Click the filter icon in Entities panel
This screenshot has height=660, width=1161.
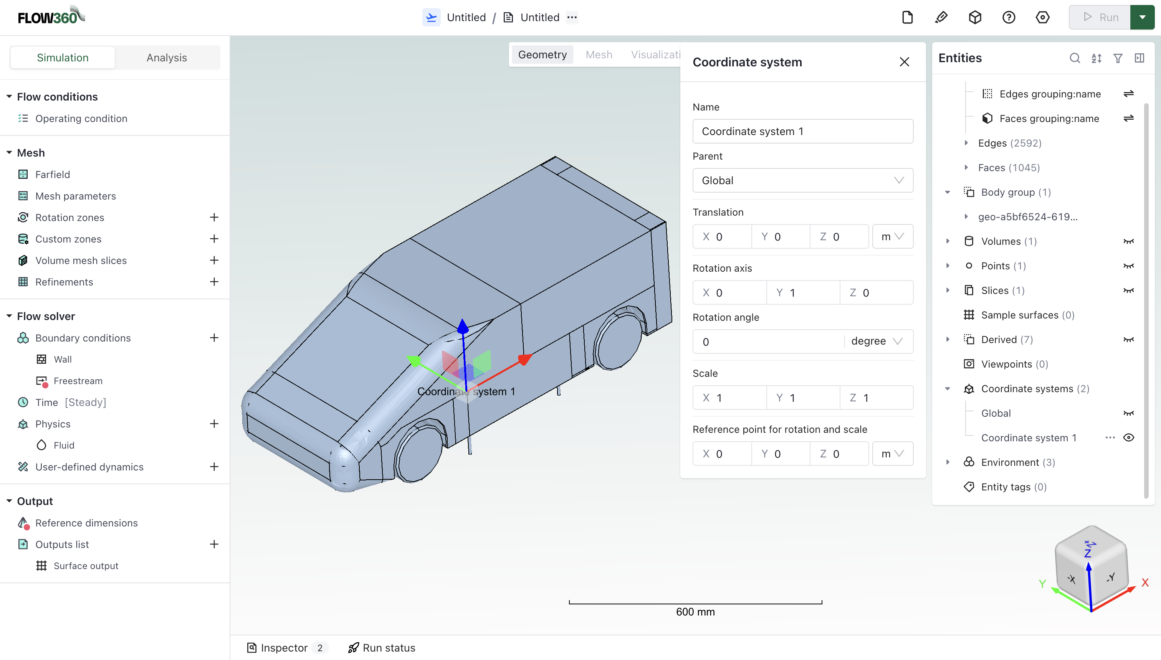click(x=1118, y=58)
